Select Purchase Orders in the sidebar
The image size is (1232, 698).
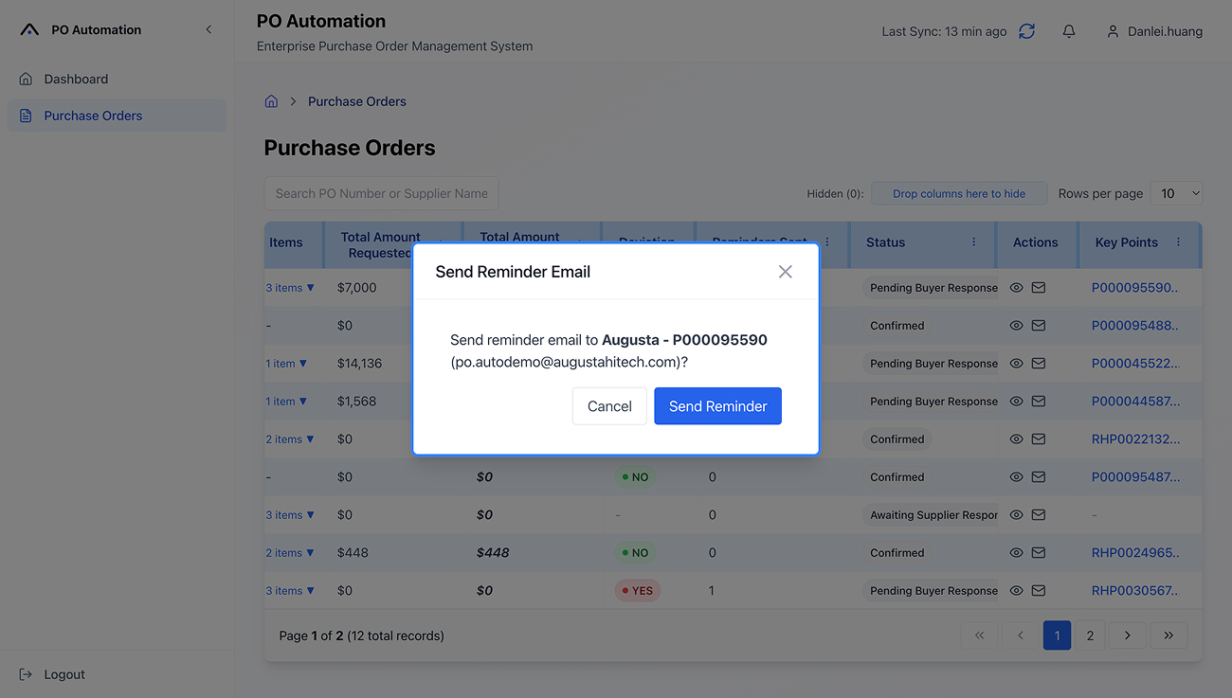pos(92,114)
